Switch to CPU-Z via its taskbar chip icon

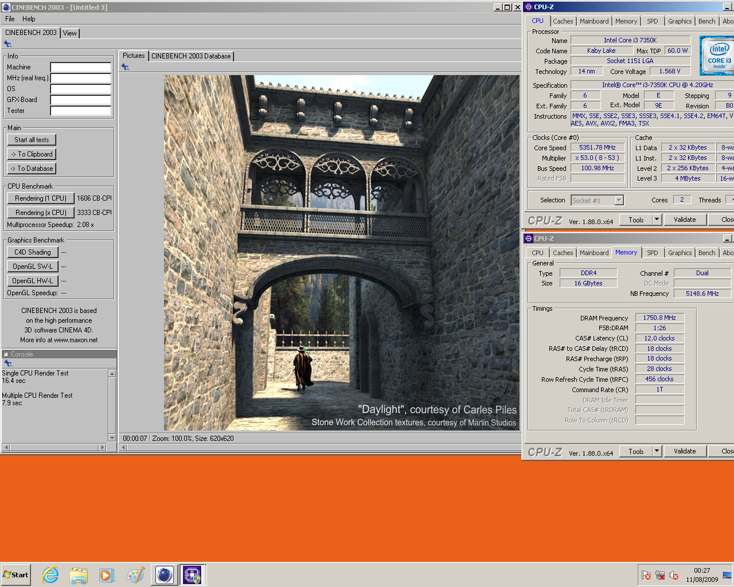(193, 575)
